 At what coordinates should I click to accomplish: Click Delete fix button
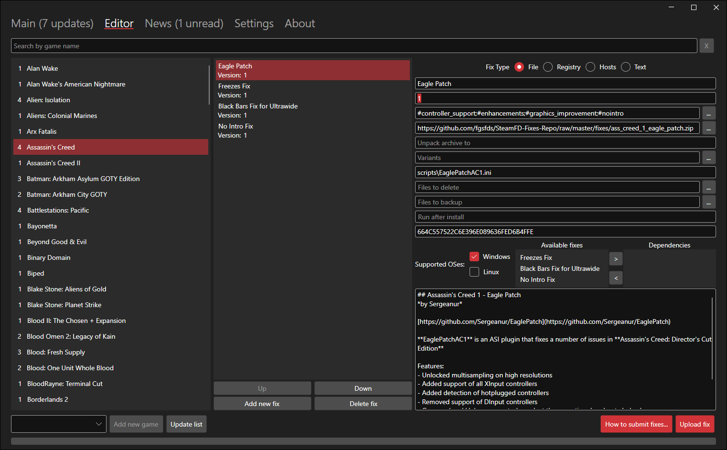[x=363, y=404]
